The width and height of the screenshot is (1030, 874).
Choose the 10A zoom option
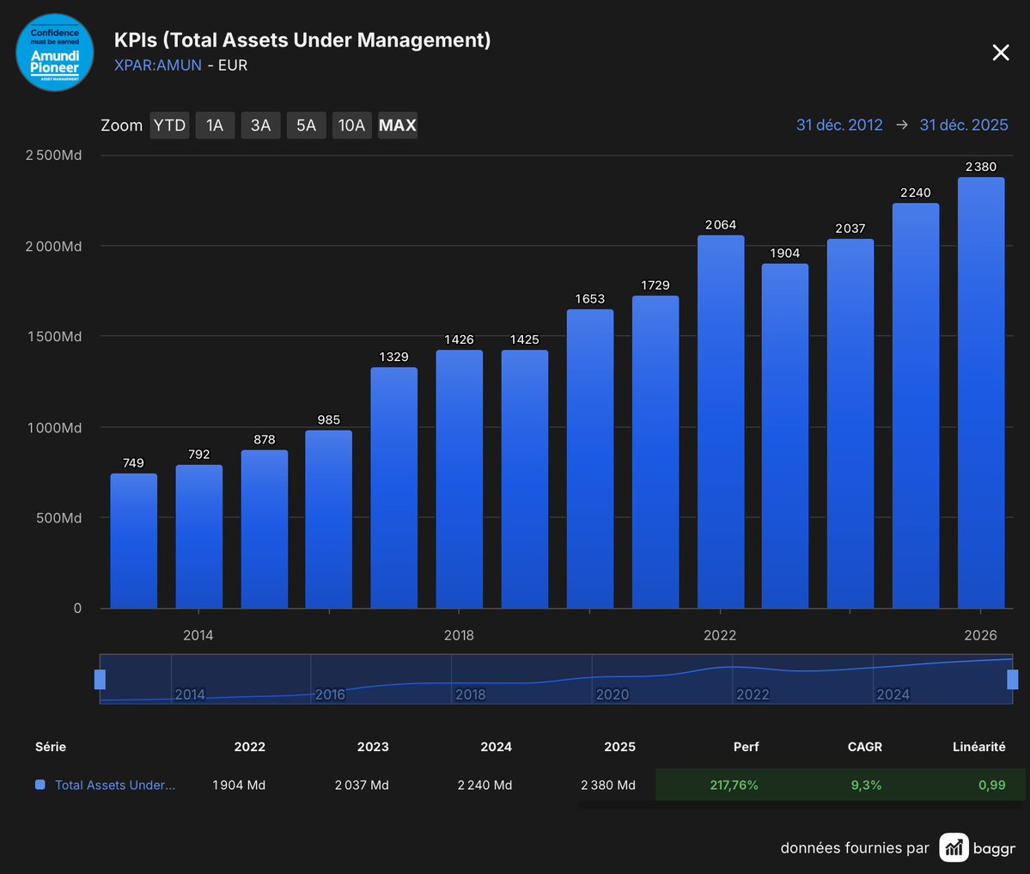351,125
